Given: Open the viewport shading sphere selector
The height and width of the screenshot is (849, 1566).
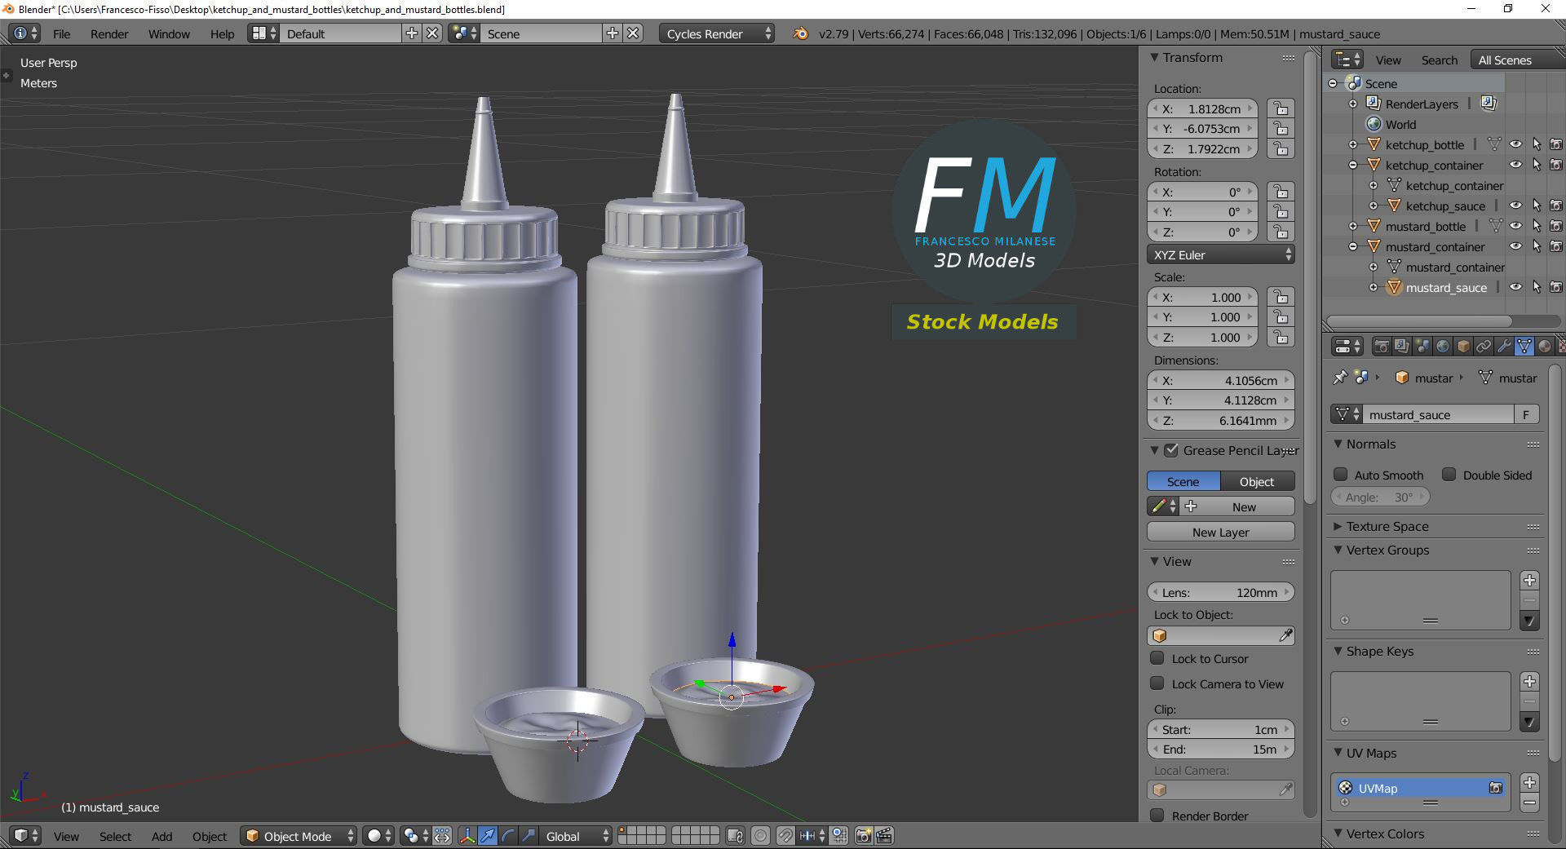Looking at the screenshot, I should pyautogui.click(x=379, y=836).
